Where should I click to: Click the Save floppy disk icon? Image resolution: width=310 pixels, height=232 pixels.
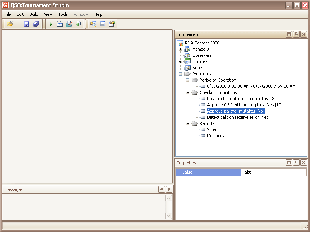27,24
